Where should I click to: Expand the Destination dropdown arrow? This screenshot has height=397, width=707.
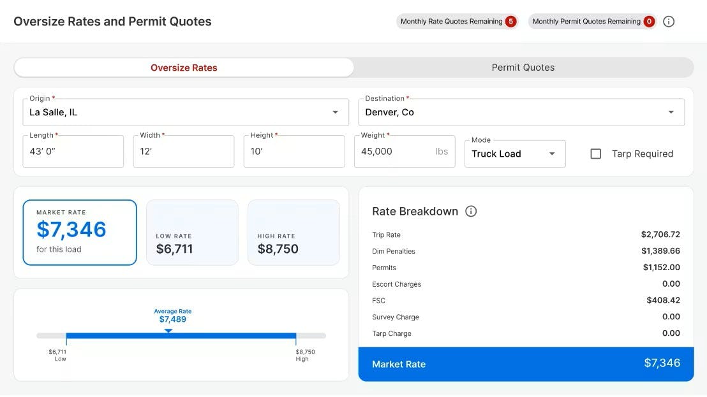(x=671, y=113)
